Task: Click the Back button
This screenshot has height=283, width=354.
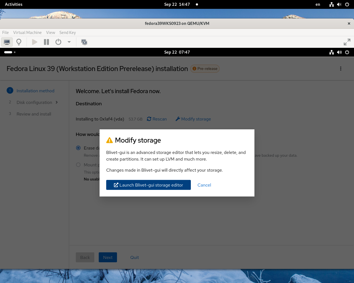Action: point(85,257)
